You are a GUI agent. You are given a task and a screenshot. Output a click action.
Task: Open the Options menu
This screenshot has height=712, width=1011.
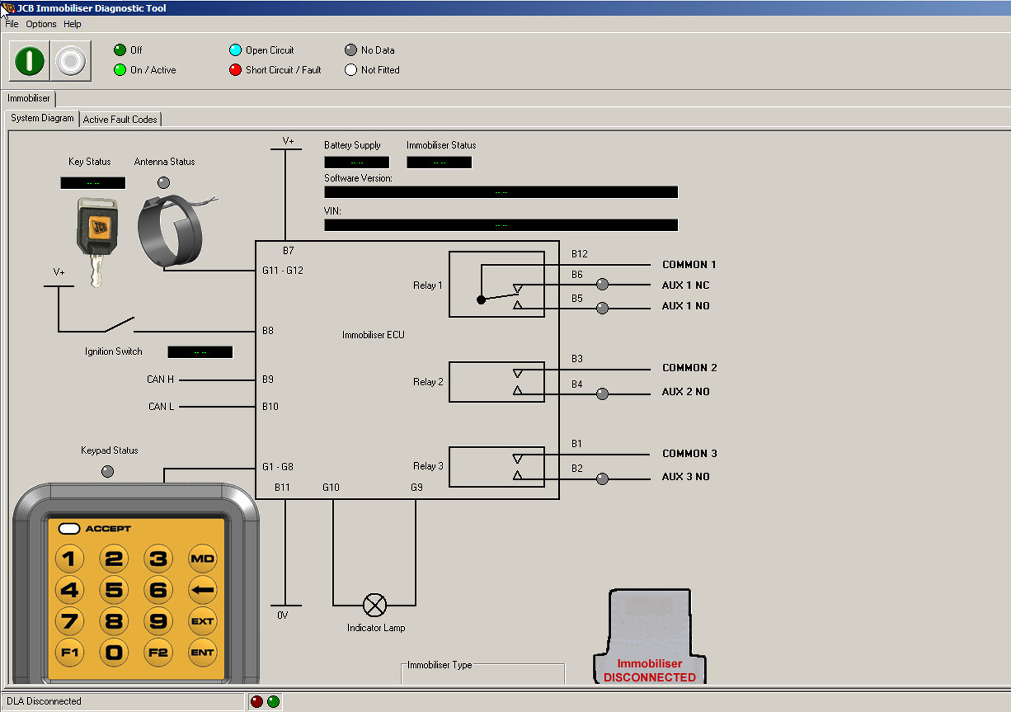41,24
